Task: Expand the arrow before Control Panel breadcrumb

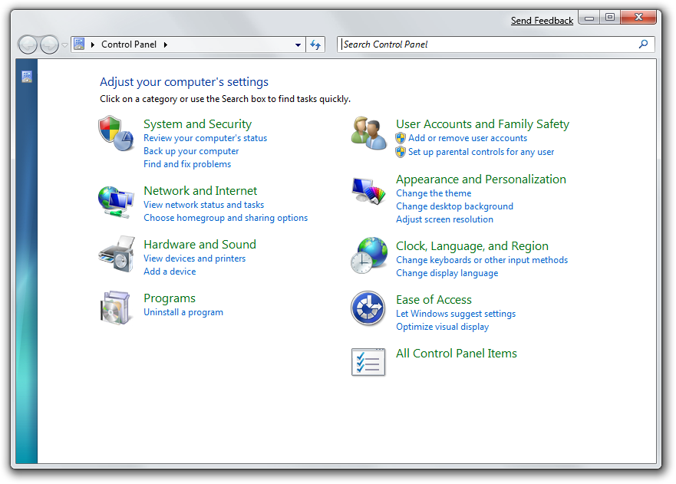Action: tap(92, 44)
